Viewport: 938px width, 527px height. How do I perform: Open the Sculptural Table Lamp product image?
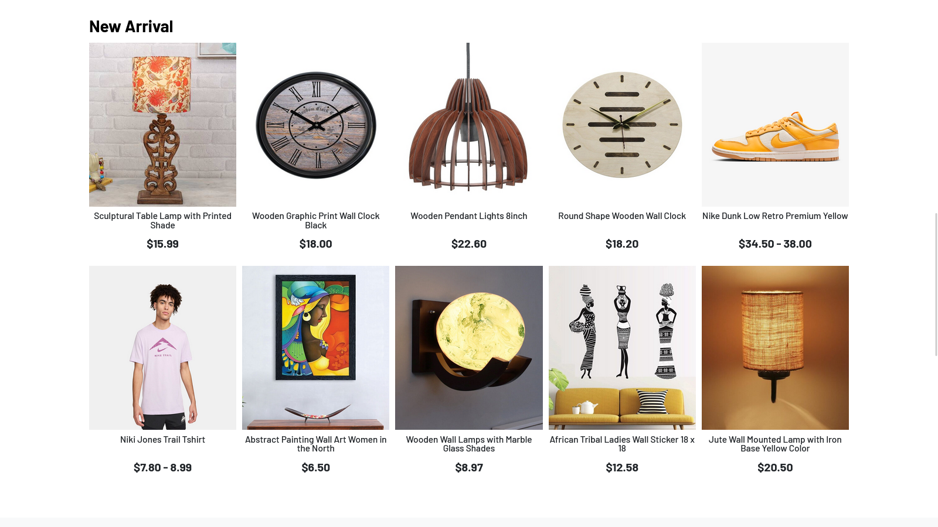[162, 125]
